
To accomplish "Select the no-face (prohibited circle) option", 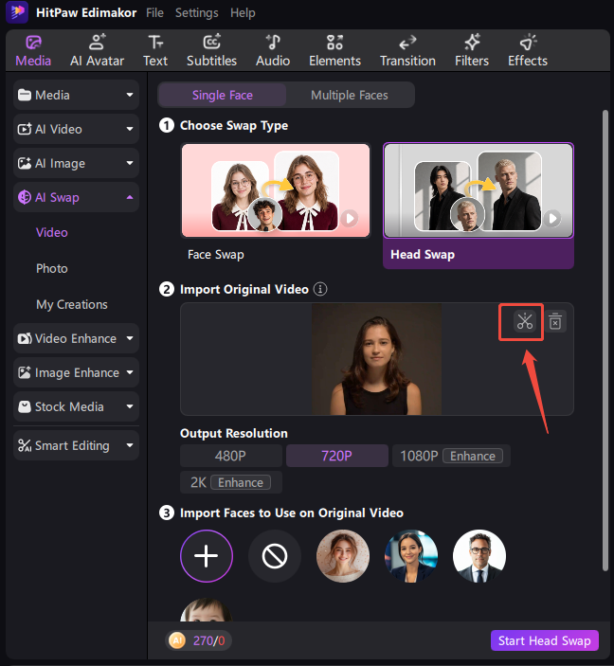I will [275, 555].
